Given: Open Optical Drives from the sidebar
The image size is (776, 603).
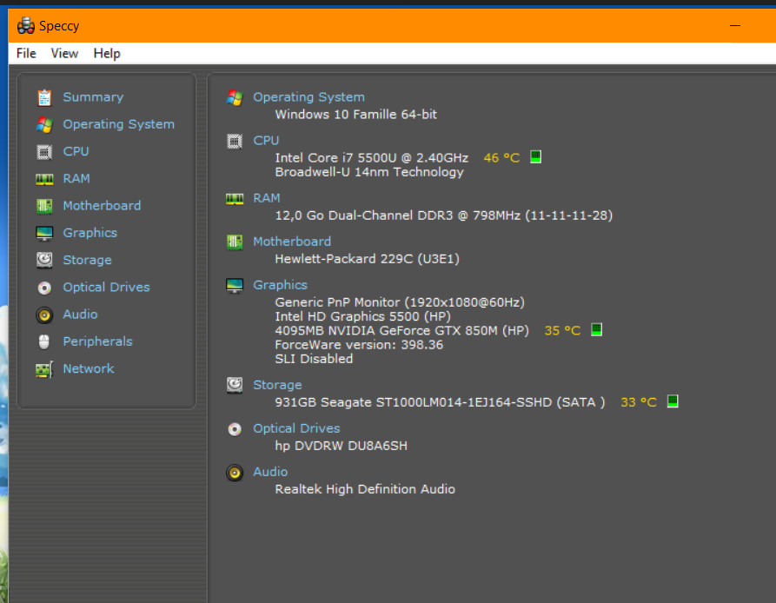Looking at the screenshot, I should [106, 288].
